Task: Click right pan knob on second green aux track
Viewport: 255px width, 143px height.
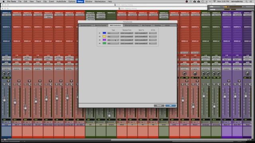Action: pyautogui.click(x=218, y=74)
